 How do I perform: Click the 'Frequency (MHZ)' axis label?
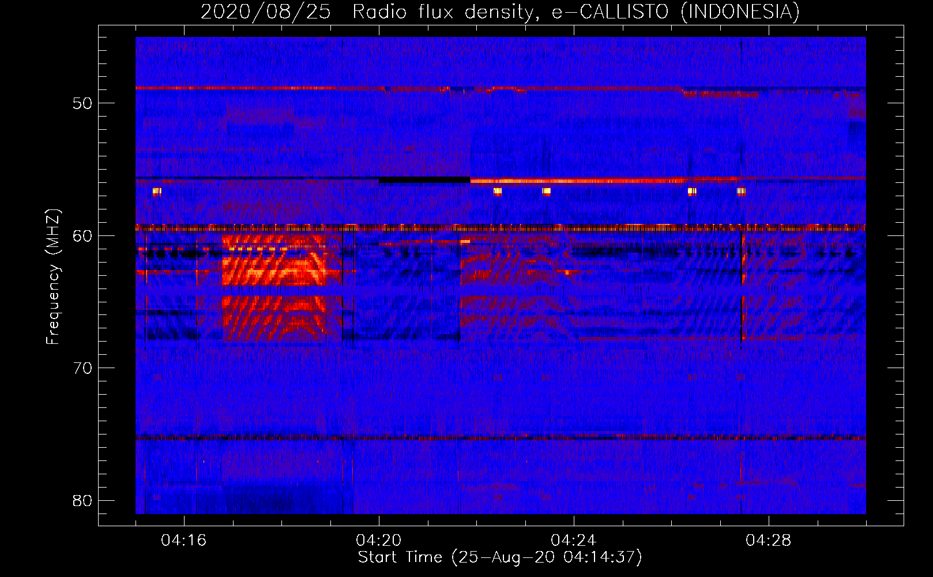[53, 277]
